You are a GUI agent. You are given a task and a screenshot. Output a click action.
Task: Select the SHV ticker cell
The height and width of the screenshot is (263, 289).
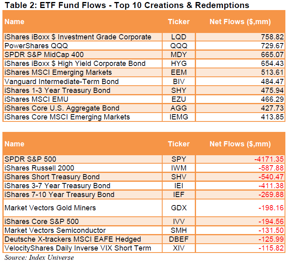pos(178,177)
